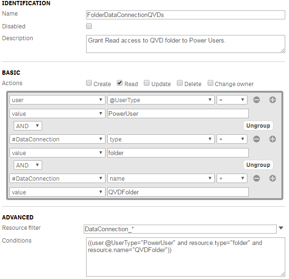
Task: Open the first #DataConnection resource dropdown
Action: 57,139
